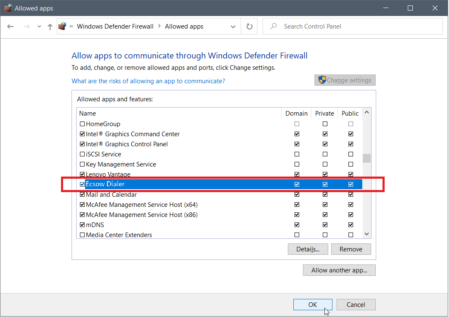Uncheck Domain access for Lenovo Vantage
Viewport: 449px width, 317px height.
point(297,174)
